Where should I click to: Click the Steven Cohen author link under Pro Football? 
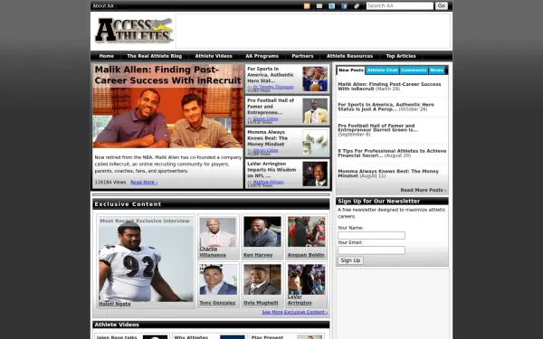265,118
